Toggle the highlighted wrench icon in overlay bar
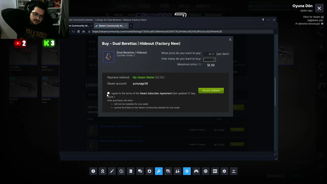This screenshot has width=327, height=184. [159, 171]
